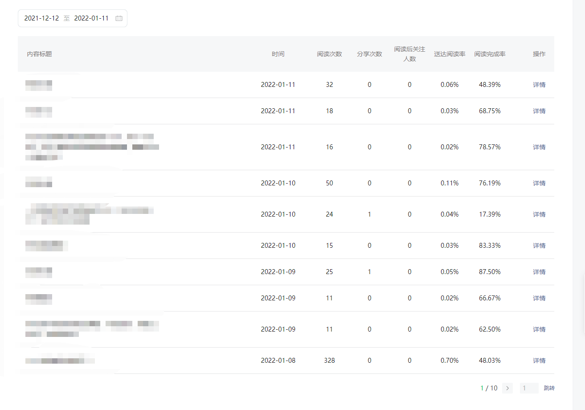This screenshot has height=410, width=585.
Task: Open 详情 for the row with 32 reads
Action: 539,85
